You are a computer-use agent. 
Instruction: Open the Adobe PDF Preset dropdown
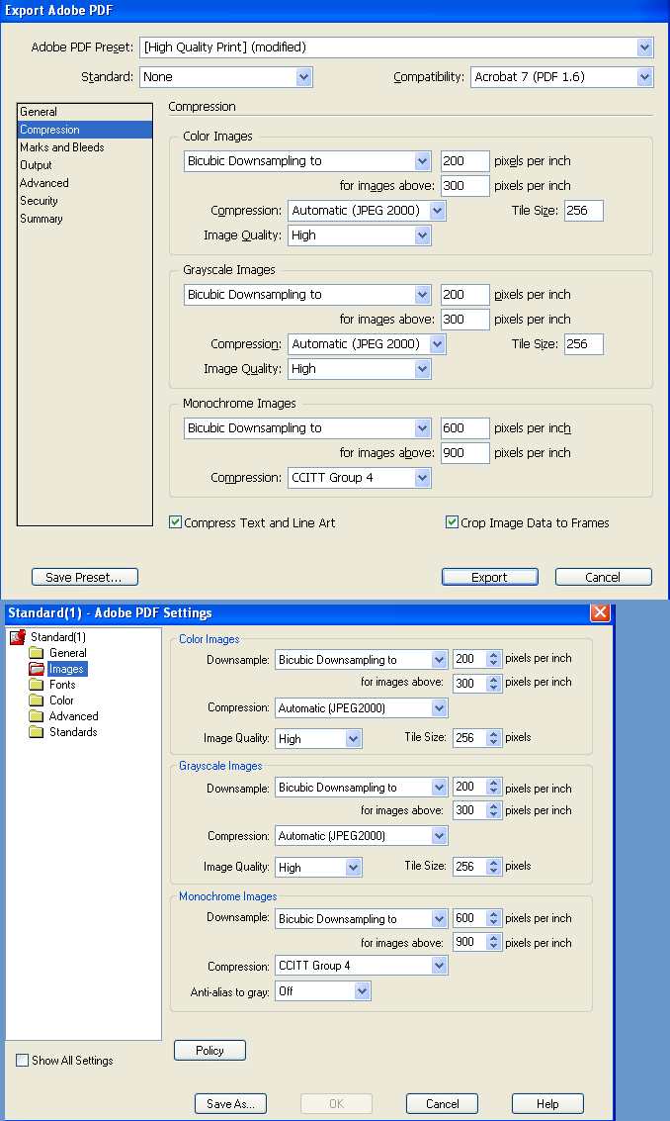click(396, 47)
